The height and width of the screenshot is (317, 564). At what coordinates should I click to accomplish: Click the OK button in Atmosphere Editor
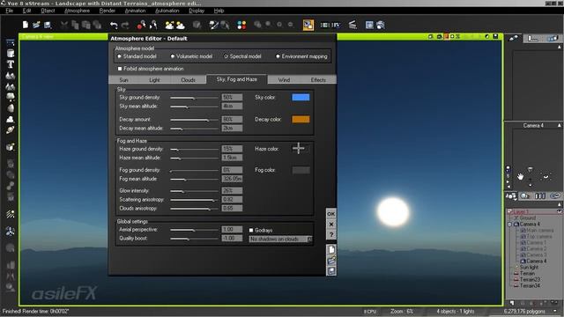331,213
